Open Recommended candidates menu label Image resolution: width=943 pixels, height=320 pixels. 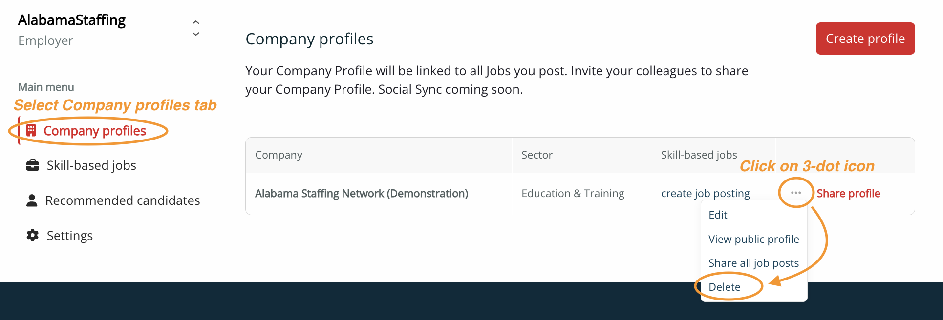pos(123,200)
